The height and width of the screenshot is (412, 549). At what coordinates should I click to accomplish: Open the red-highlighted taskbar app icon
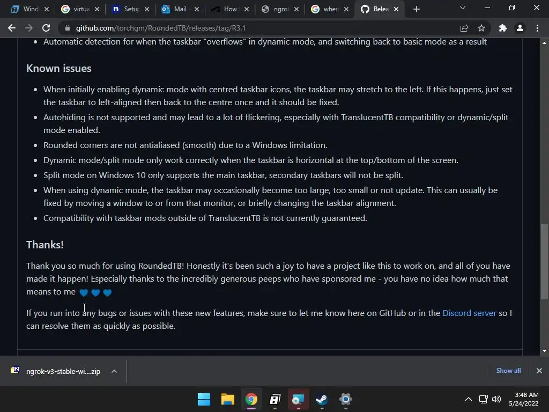298,399
